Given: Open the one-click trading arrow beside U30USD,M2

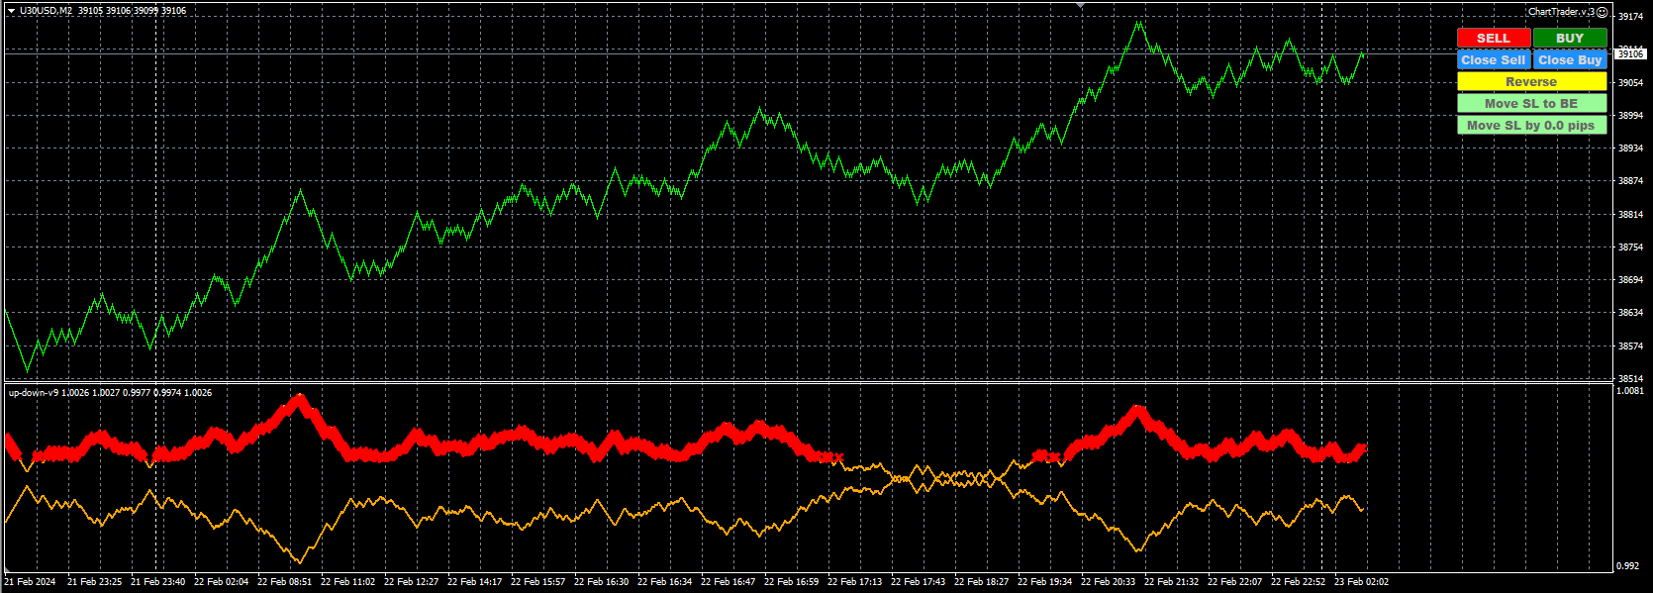Looking at the screenshot, I should (11, 11).
